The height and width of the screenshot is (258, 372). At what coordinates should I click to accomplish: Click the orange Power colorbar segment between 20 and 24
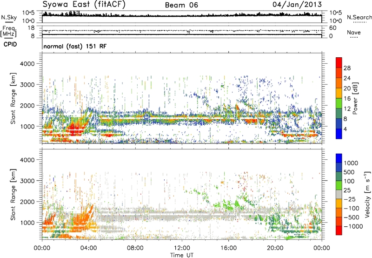(x=339, y=83)
